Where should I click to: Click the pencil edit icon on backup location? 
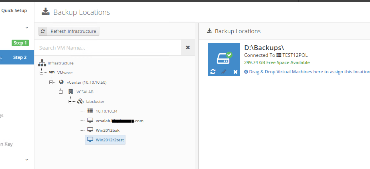pos(224,72)
